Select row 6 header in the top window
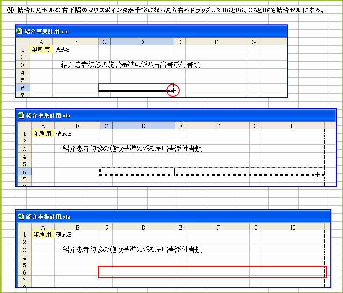 click(x=24, y=87)
